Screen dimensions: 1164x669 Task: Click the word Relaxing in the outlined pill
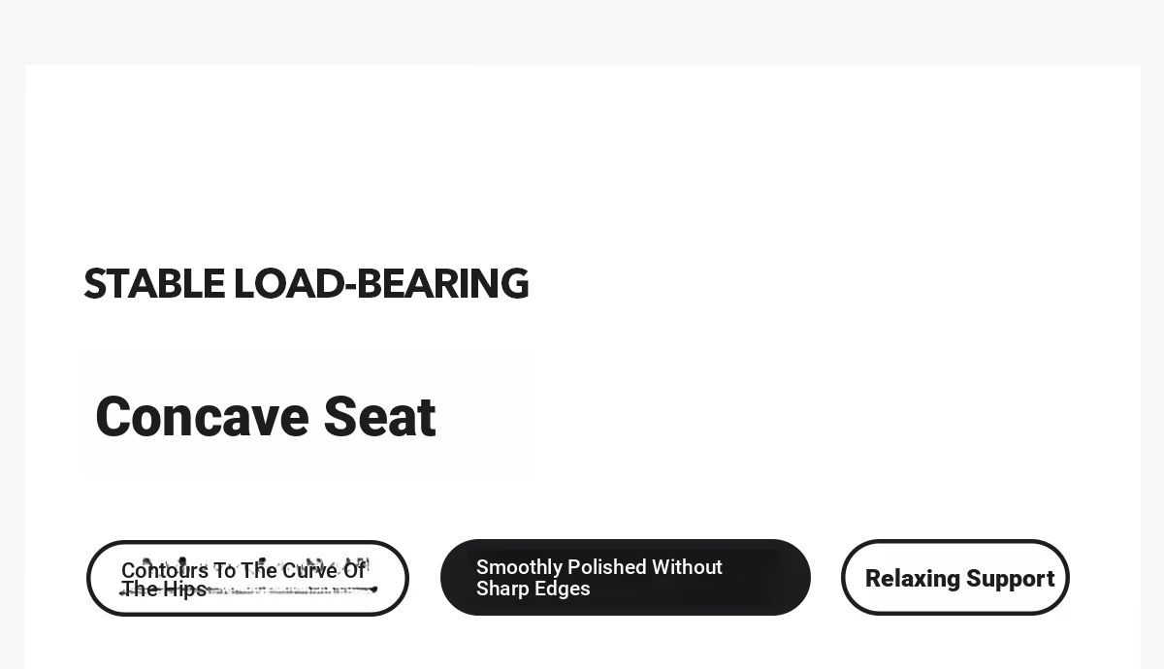pos(913,579)
